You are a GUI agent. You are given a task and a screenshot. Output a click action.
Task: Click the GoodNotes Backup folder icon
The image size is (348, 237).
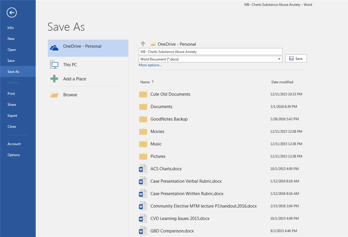(x=143, y=119)
